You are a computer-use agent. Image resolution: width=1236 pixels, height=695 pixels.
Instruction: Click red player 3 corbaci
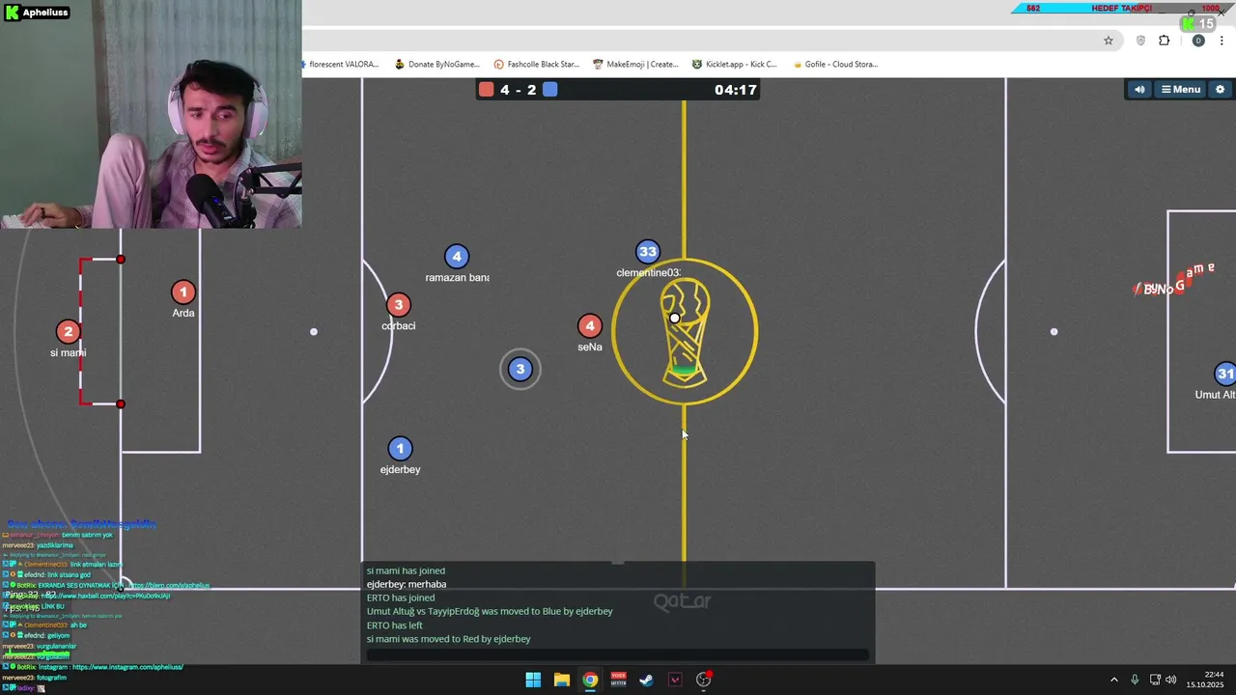(x=399, y=305)
